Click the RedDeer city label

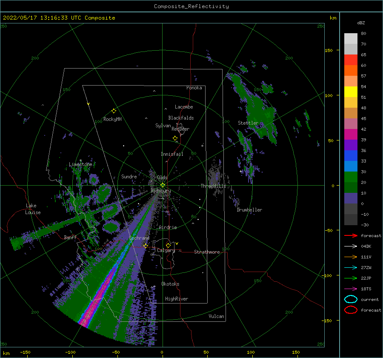[180, 129]
